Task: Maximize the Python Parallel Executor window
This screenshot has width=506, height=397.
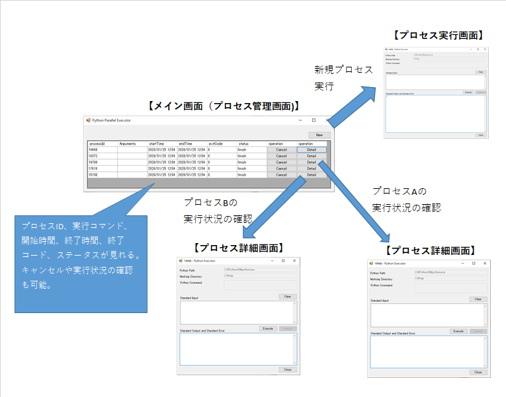Action: tap(314, 120)
